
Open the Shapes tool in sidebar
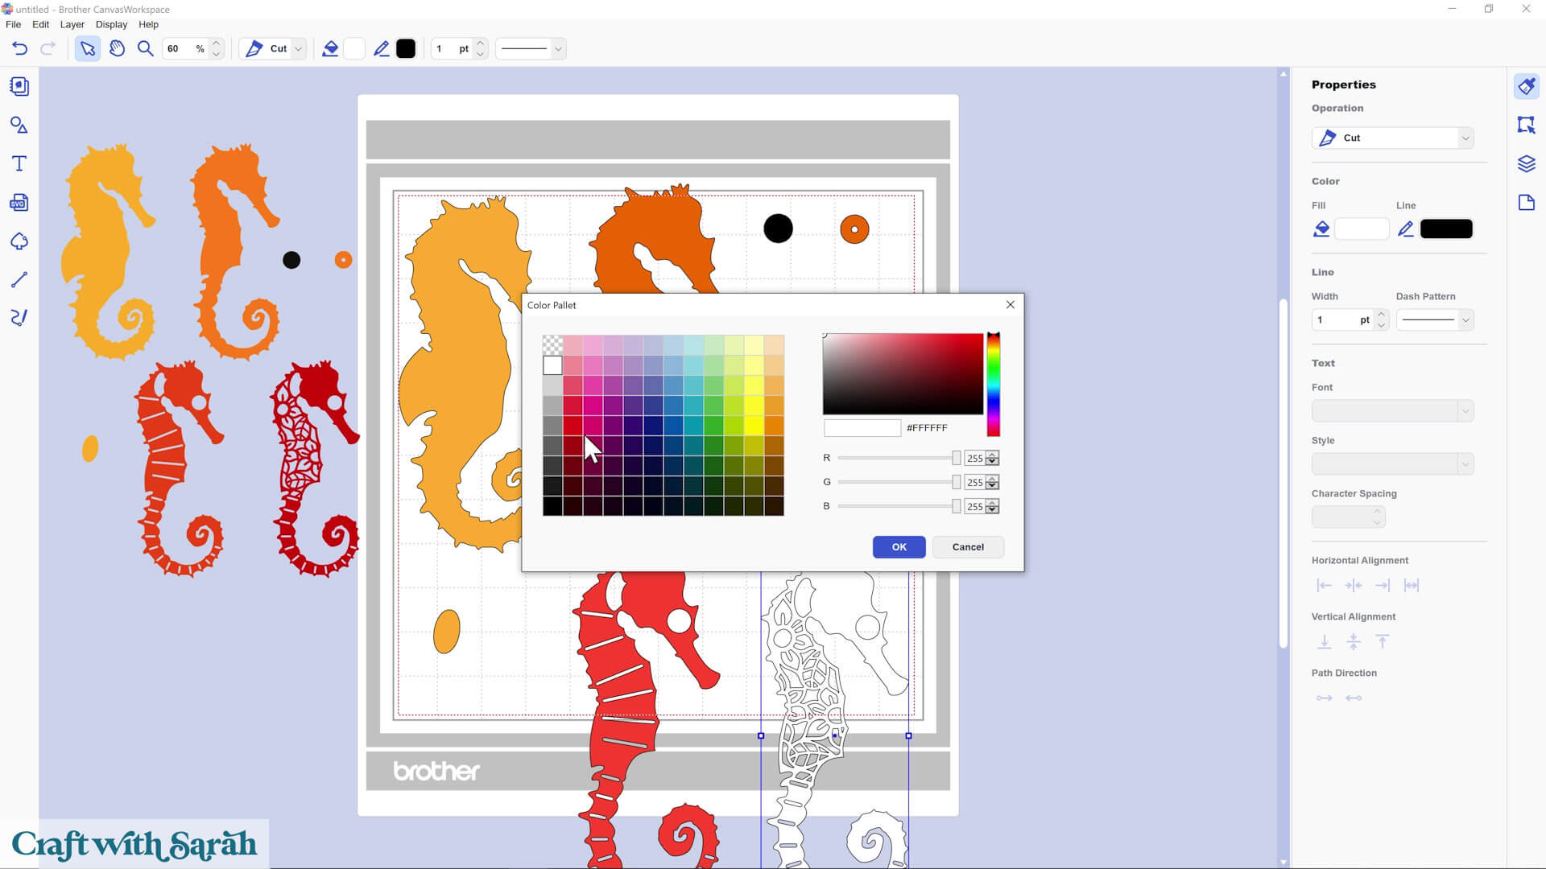pyautogui.click(x=19, y=126)
